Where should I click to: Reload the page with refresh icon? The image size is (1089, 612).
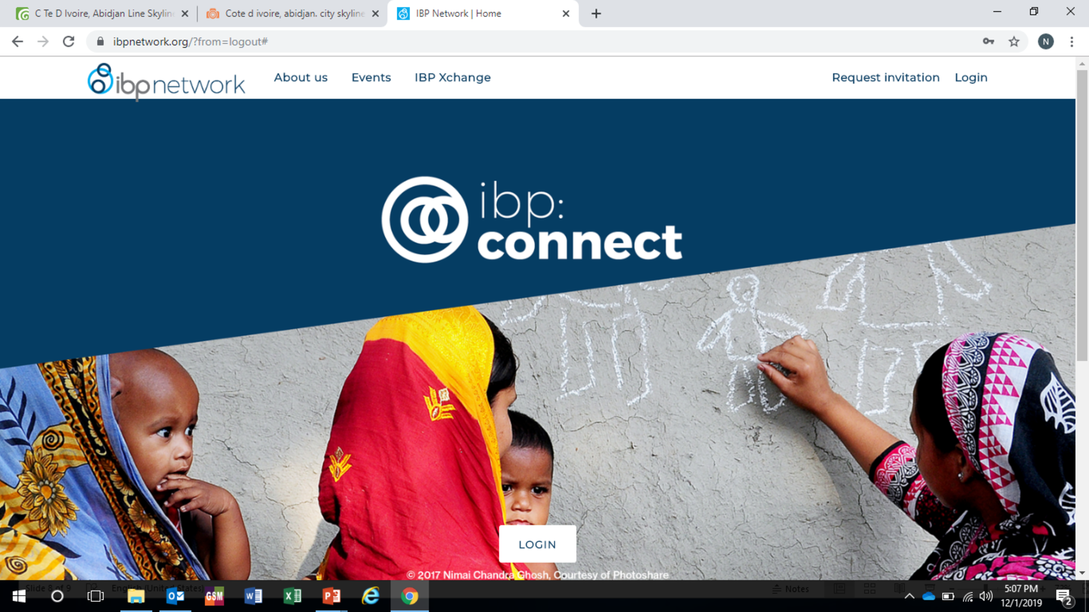pos(69,41)
